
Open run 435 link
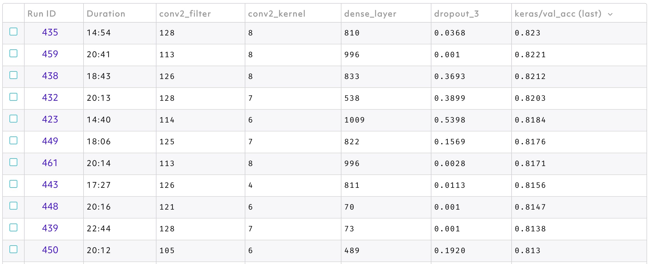pyautogui.click(x=50, y=32)
